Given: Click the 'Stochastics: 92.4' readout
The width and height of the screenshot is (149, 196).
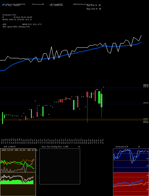Looking at the screenshot, I should [x=9, y=15].
